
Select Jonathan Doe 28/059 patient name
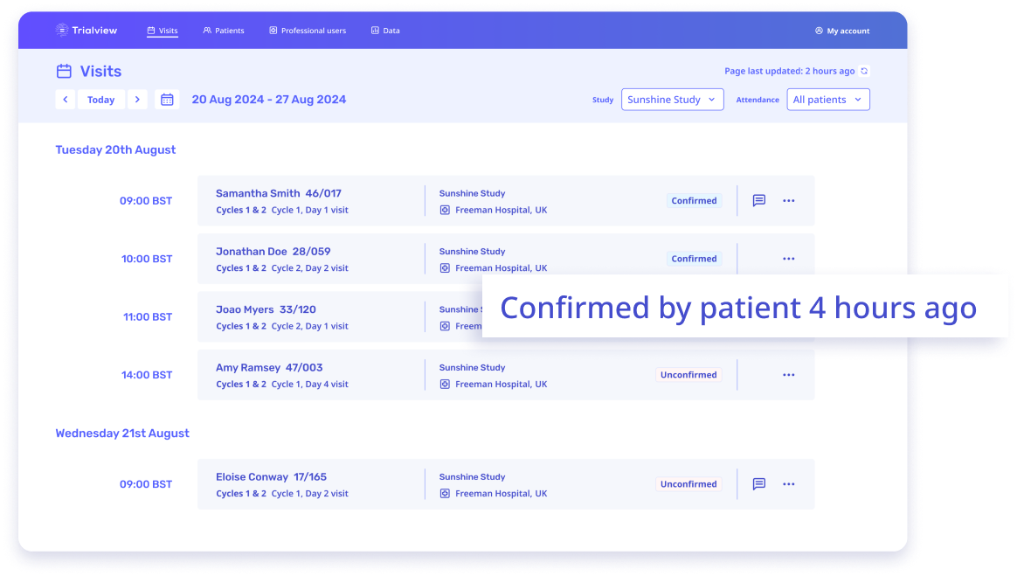(273, 252)
